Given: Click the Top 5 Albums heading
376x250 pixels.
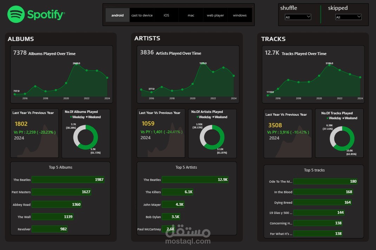Looking at the screenshot, I should (60, 167).
